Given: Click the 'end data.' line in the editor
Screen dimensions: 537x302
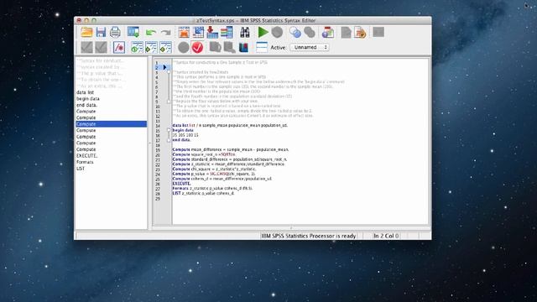Looking at the screenshot, I should point(181,140).
